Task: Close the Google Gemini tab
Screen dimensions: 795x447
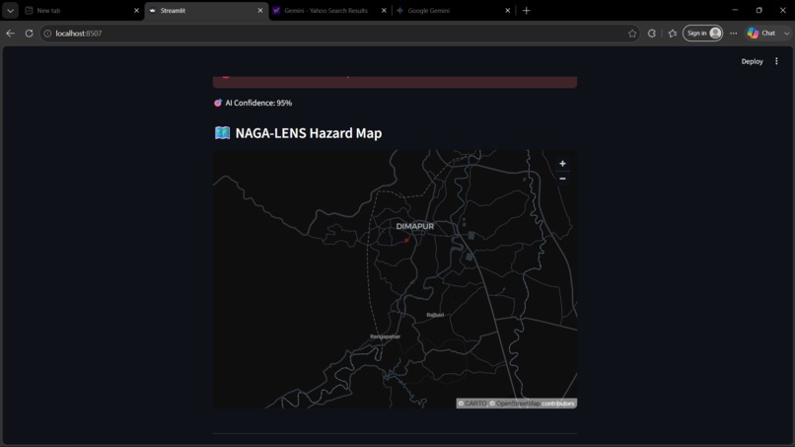Action: [508, 10]
